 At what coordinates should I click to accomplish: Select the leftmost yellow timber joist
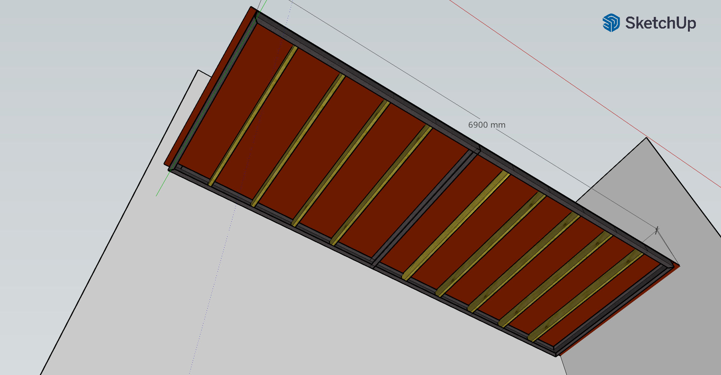[253, 115]
